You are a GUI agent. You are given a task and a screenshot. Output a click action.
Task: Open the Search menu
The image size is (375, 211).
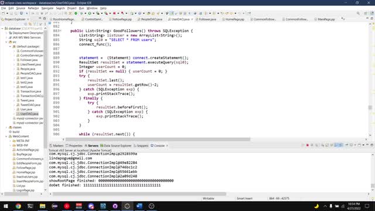(x=60, y=8)
